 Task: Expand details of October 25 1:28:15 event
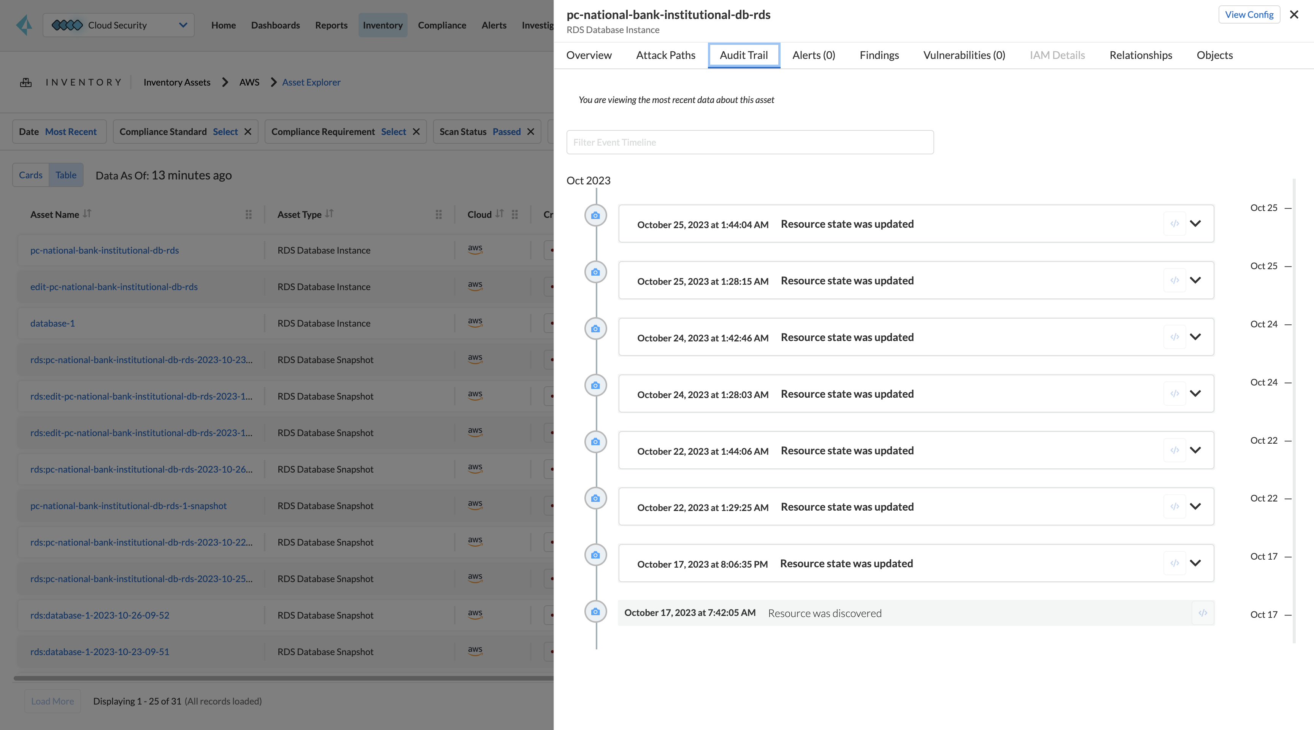[1196, 280]
